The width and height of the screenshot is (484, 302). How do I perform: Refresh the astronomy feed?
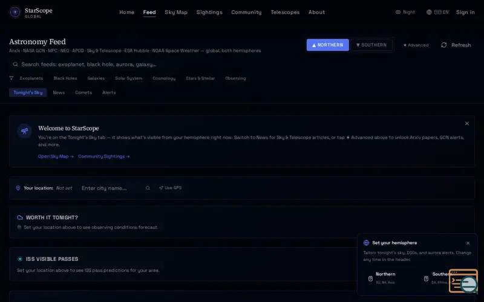click(456, 45)
